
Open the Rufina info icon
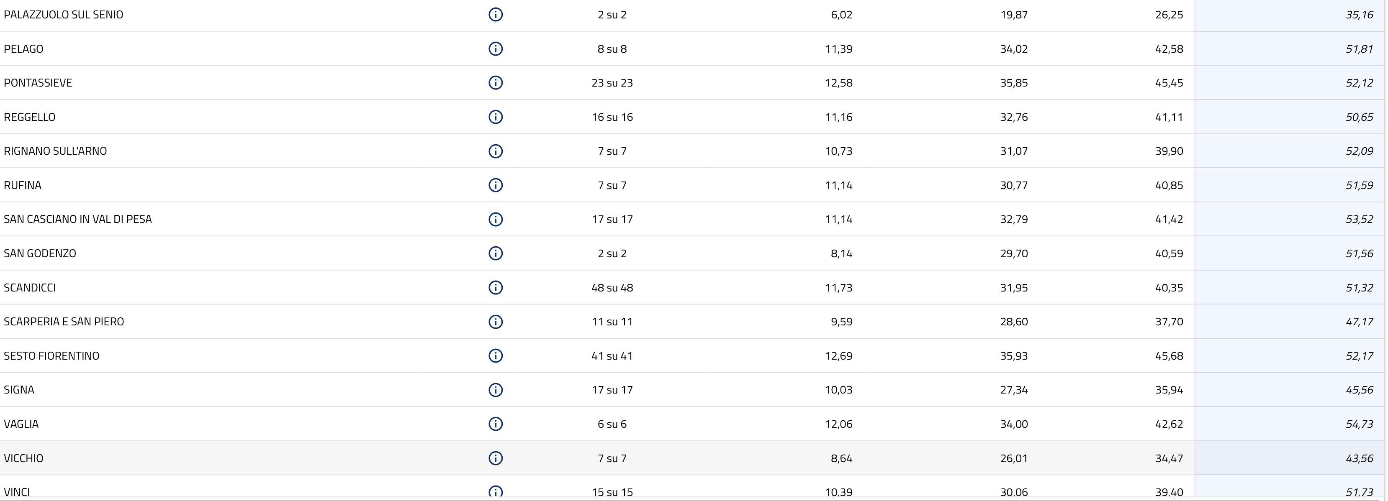point(495,185)
